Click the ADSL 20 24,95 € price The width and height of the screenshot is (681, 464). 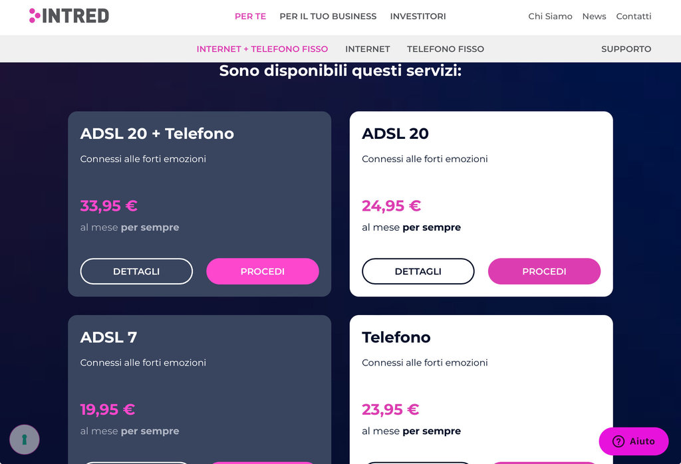point(391,205)
